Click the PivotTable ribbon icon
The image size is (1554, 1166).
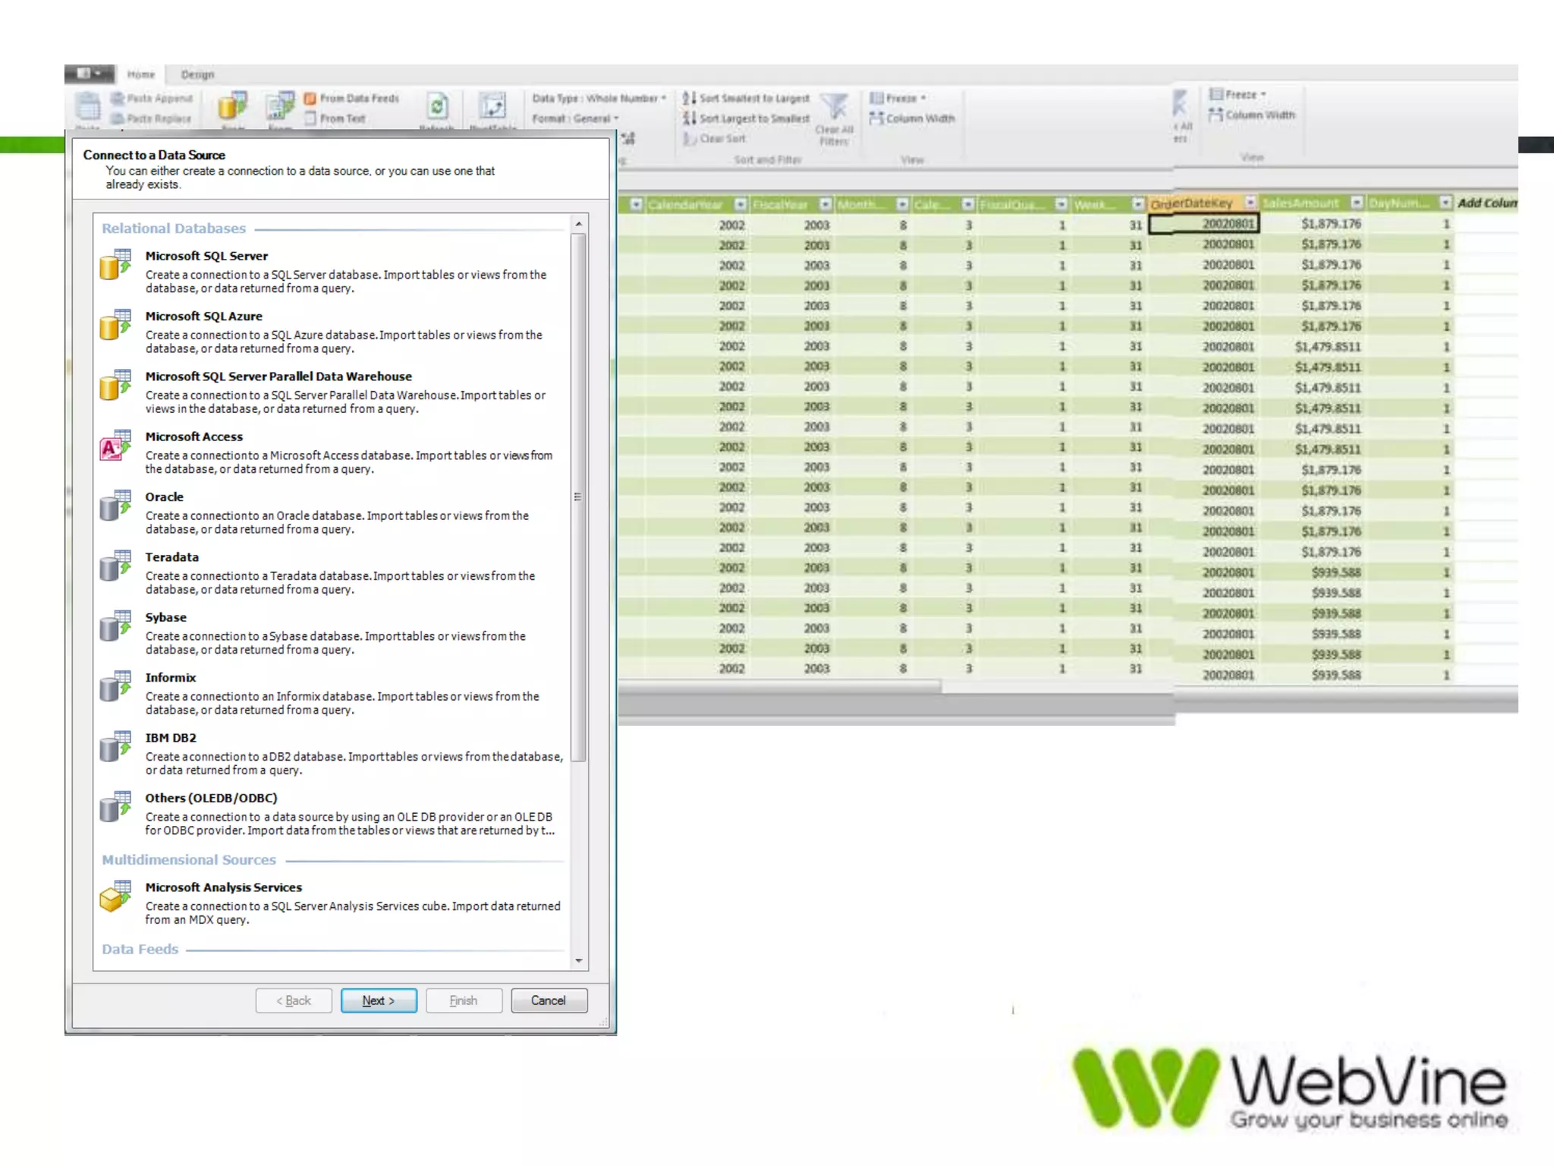coord(492,106)
